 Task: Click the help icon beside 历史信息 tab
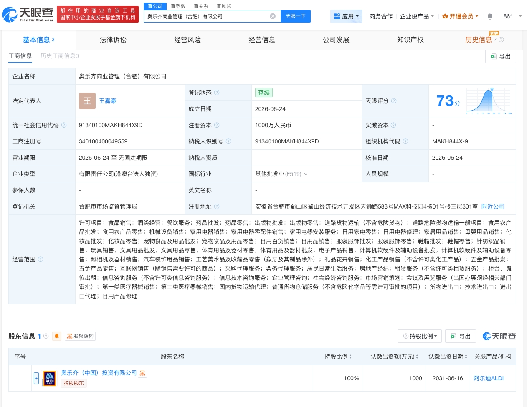click(x=501, y=40)
